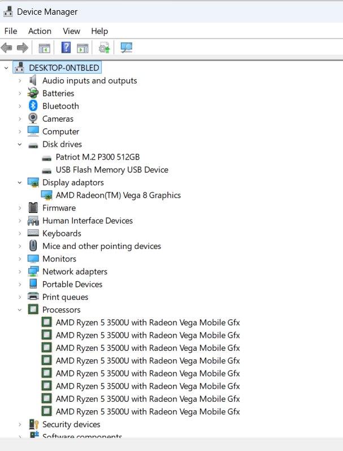The image size is (343, 451).
Task: Click the DESKTOP-0NTBLED computer icon
Action: pyautogui.click(x=20, y=67)
